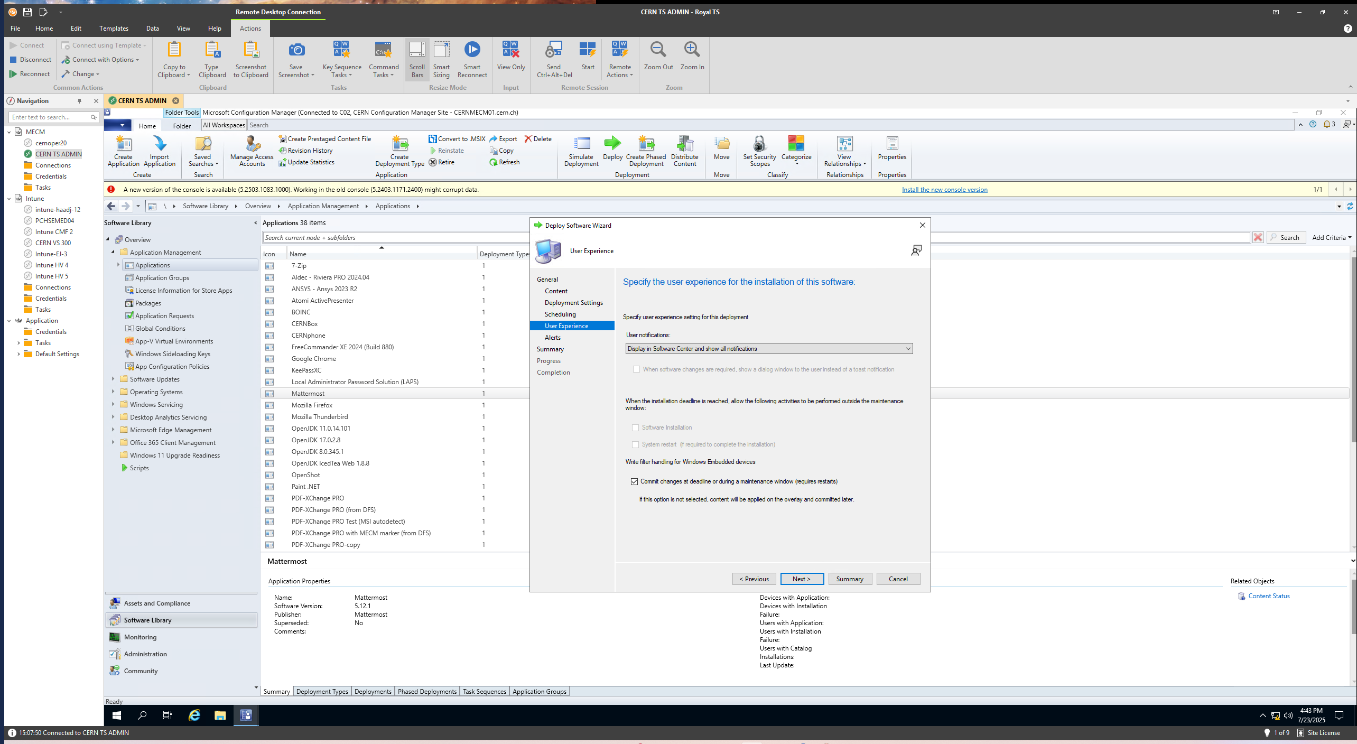Expand the Software Updates tree node
The image size is (1357, 744).
113,379
